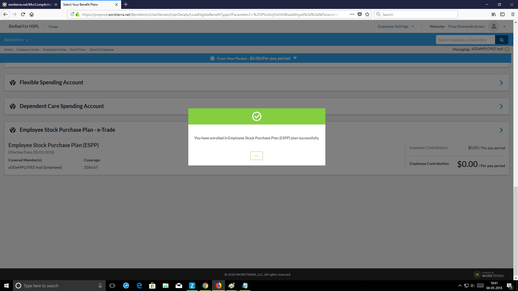Open the Welcome Priya Dhamande account dropdown
518x291 pixels.
click(x=504, y=26)
